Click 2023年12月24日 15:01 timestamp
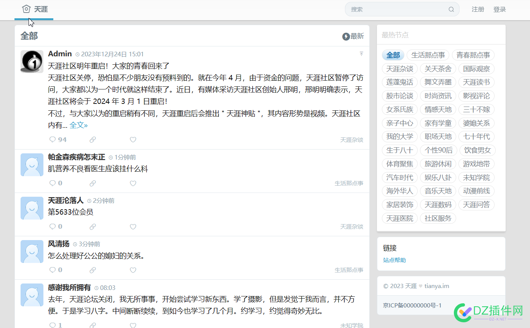Viewport: 530px width, 328px height. [x=112, y=54]
